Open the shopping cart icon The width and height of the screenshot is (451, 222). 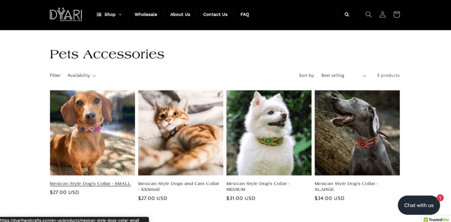(397, 14)
